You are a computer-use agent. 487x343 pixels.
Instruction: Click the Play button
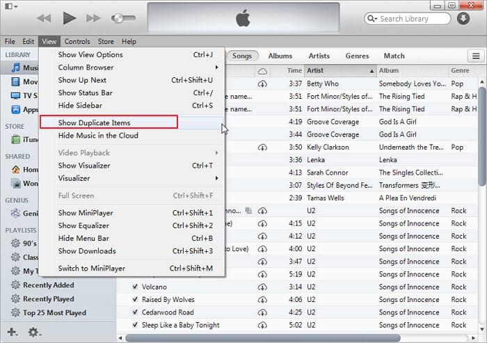[x=70, y=18]
